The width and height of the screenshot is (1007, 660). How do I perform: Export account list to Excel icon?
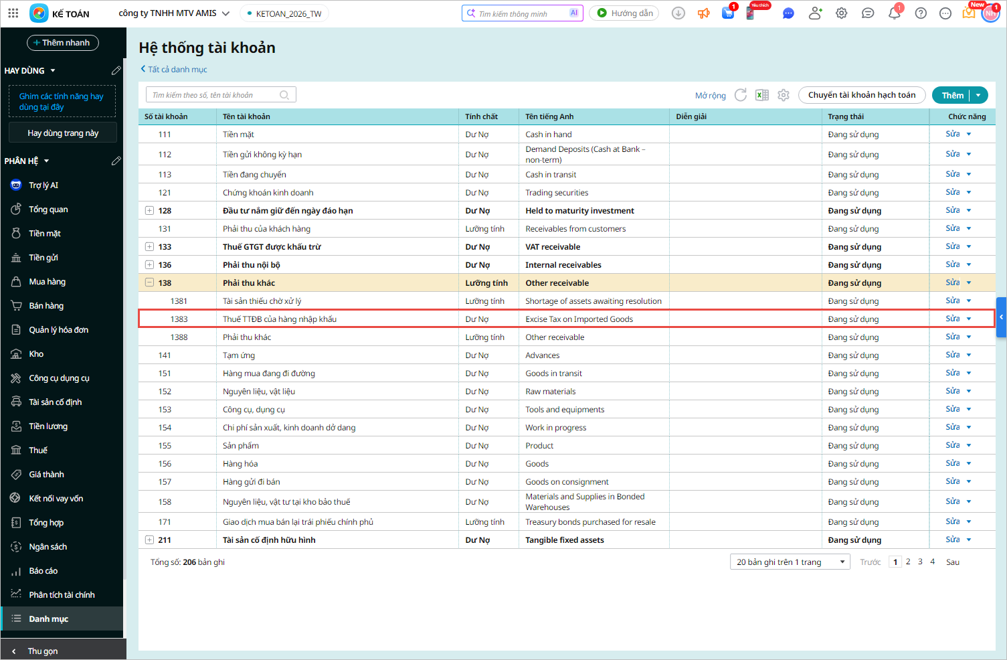pos(762,95)
